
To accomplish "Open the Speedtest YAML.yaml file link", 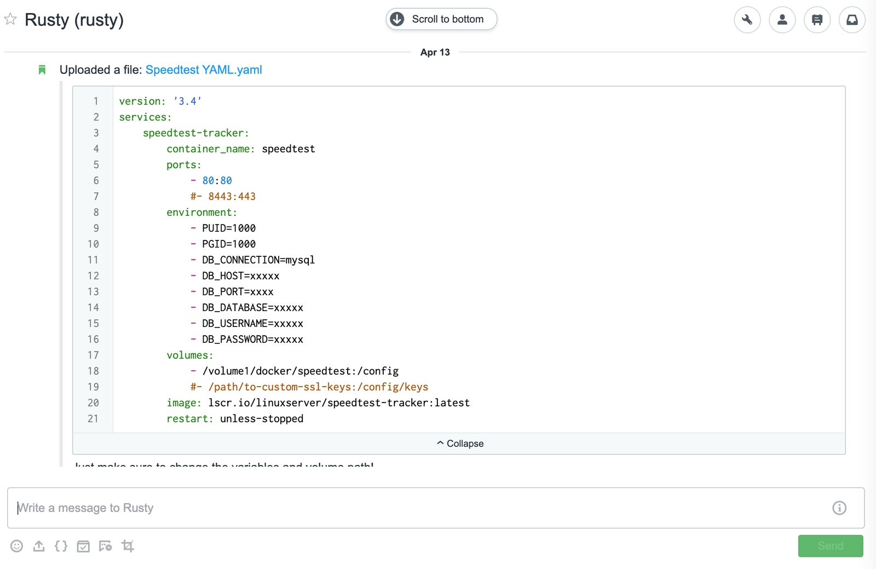I will [204, 70].
